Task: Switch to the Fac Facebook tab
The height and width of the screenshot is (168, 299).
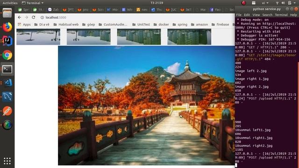Action: (215, 9)
